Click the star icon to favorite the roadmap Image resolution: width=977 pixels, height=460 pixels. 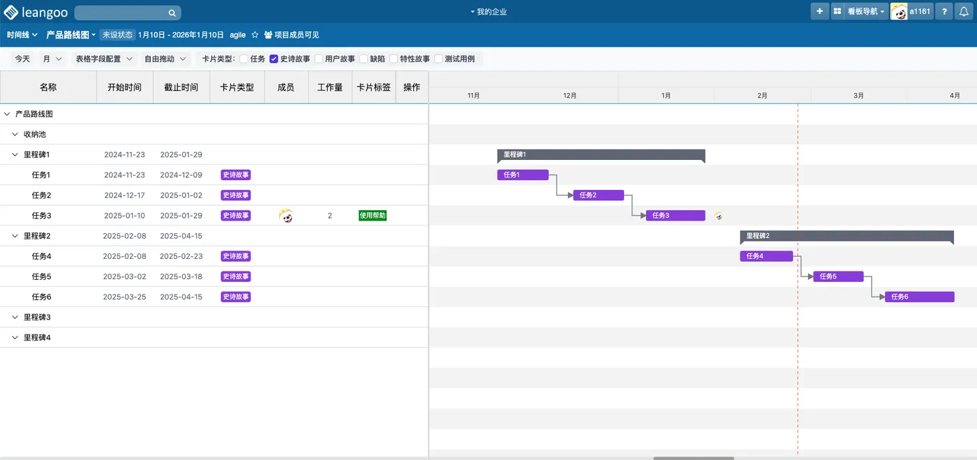[254, 34]
